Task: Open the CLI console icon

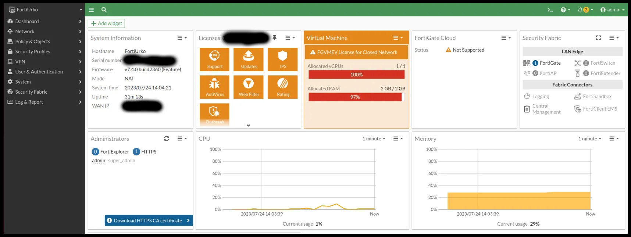Action: pos(550,10)
